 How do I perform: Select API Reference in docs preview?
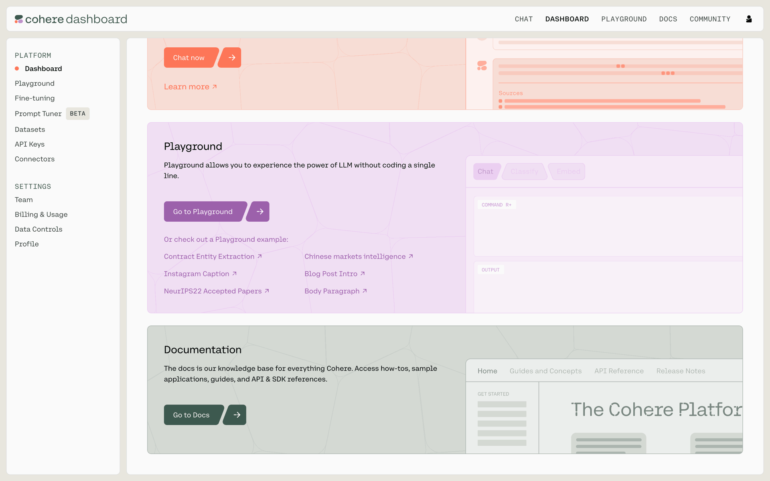619,371
